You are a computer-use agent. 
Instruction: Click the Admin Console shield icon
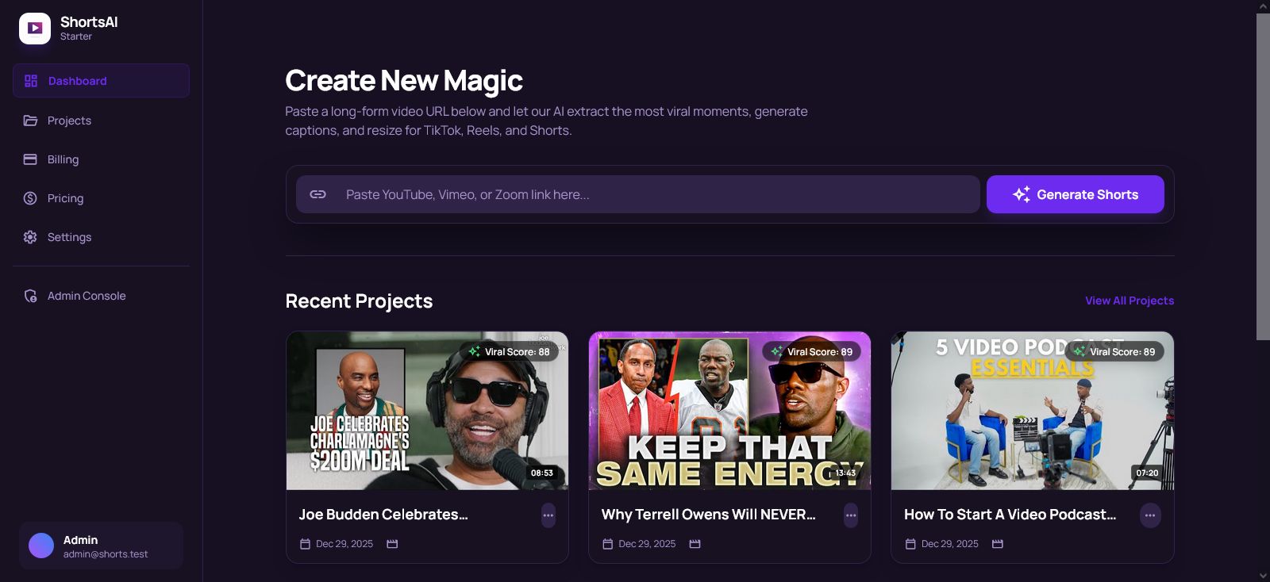pyautogui.click(x=30, y=296)
